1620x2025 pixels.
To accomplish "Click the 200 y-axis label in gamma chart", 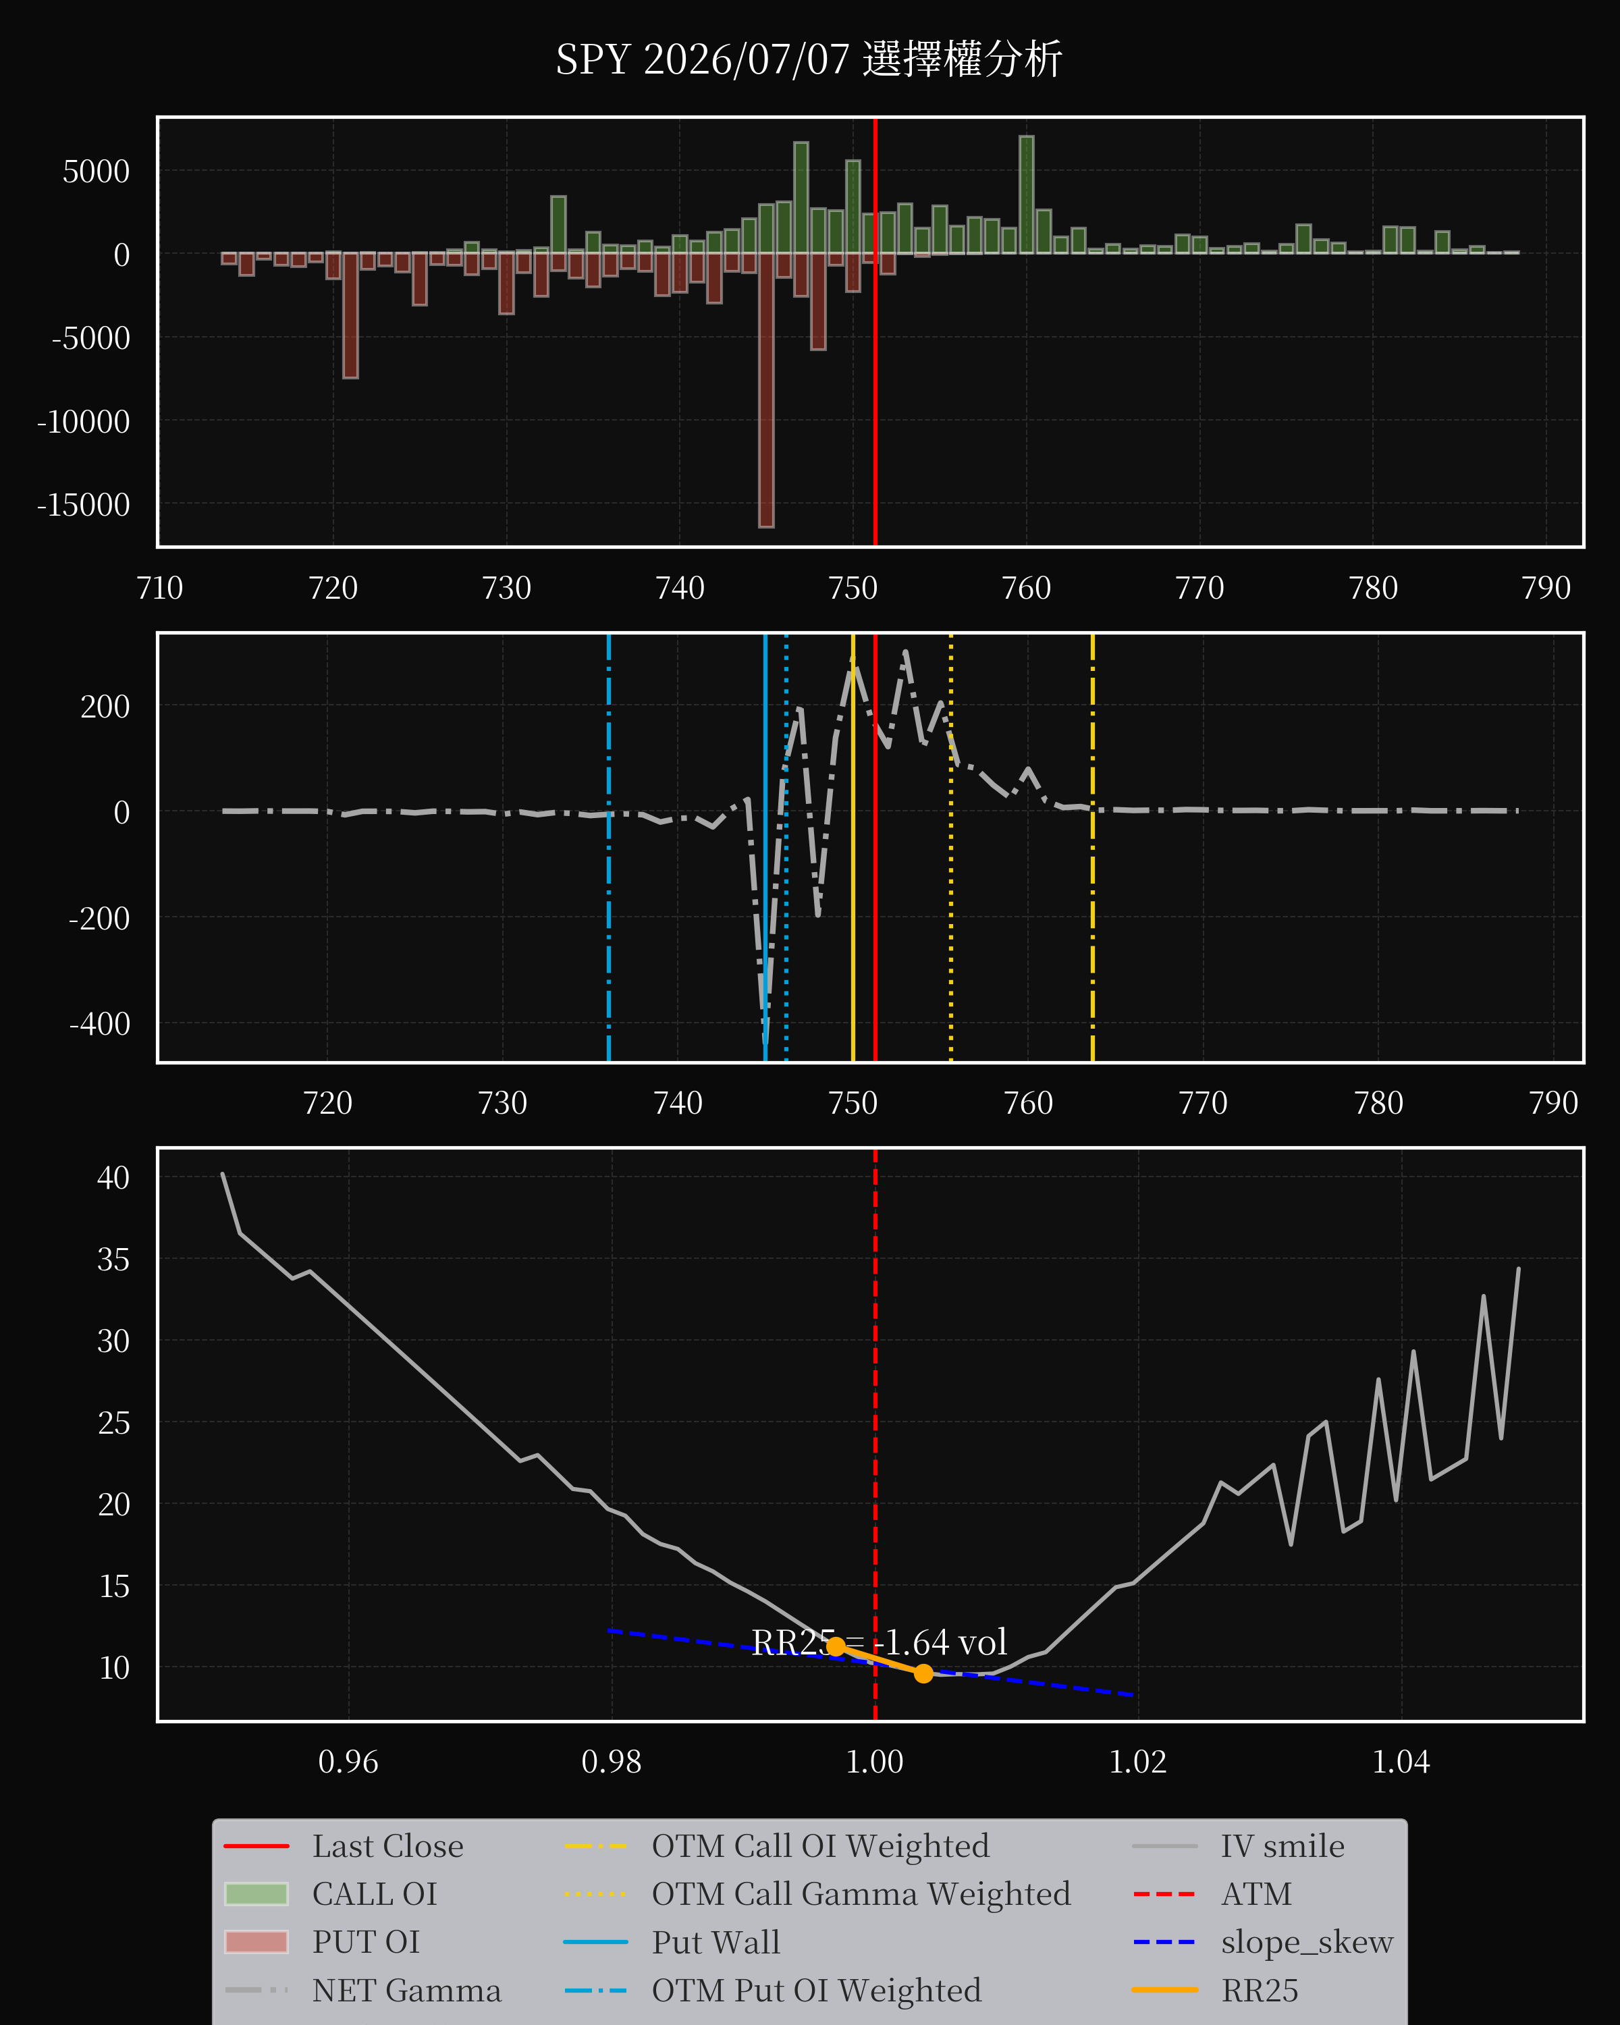I will click(105, 706).
